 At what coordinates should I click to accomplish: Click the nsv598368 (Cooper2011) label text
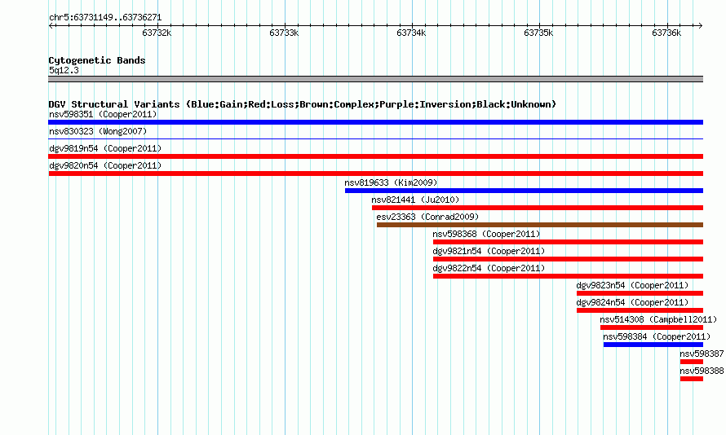point(486,234)
